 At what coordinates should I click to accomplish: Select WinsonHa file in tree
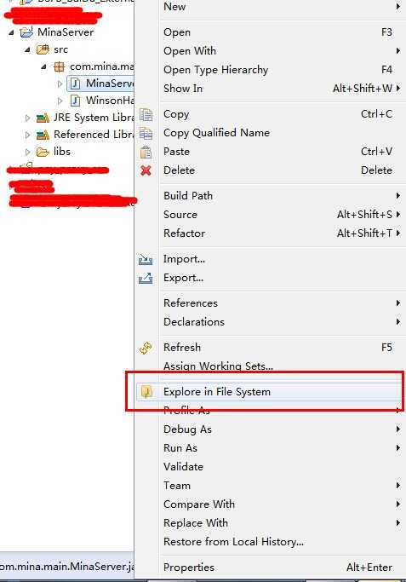pos(110,101)
